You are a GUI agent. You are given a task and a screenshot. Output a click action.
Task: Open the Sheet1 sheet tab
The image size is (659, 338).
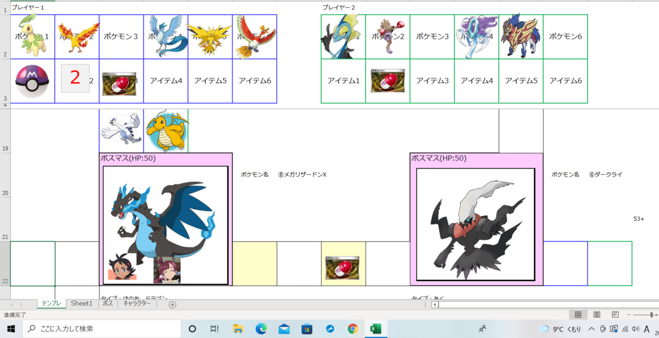(82, 303)
